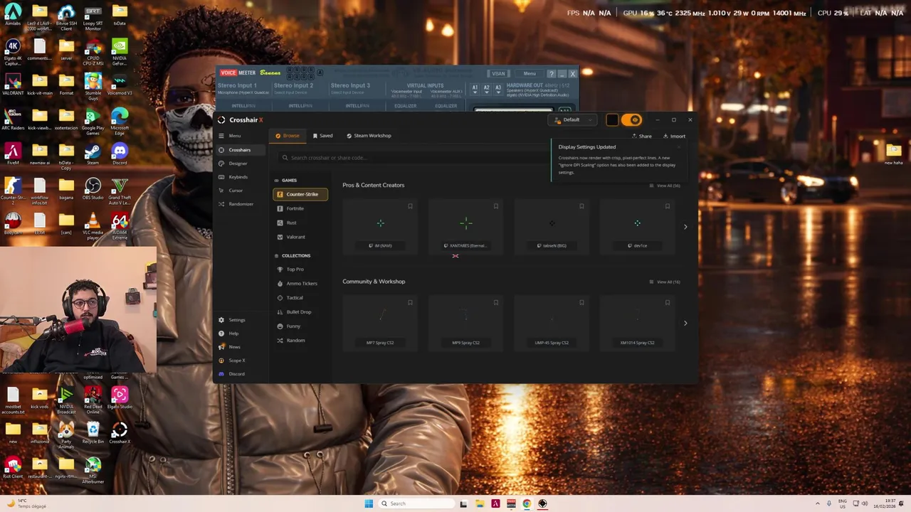Open Voicemeeter help question mark button
This screenshot has height=512, width=911.
pyautogui.click(x=552, y=74)
